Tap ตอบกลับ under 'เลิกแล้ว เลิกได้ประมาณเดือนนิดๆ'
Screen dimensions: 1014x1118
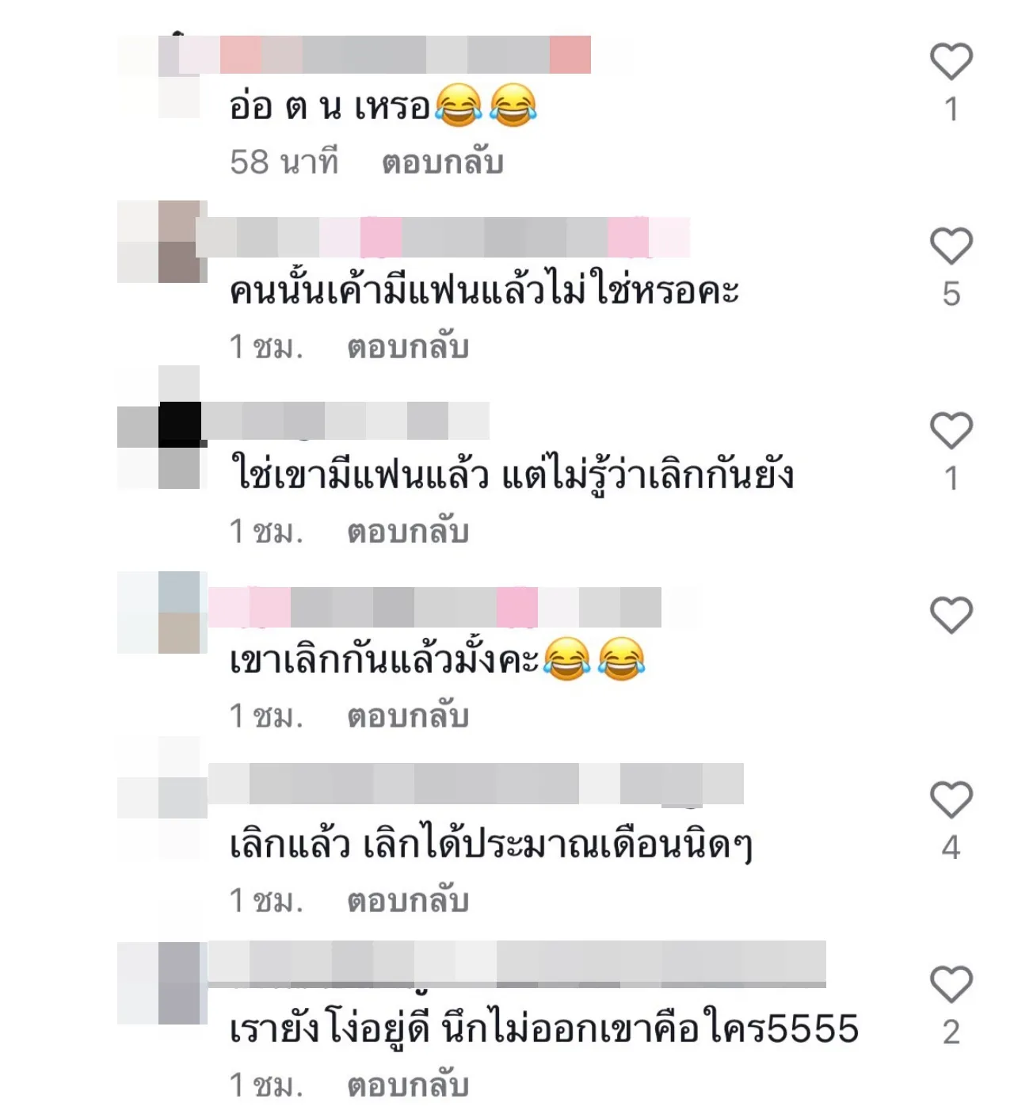(408, 901)
